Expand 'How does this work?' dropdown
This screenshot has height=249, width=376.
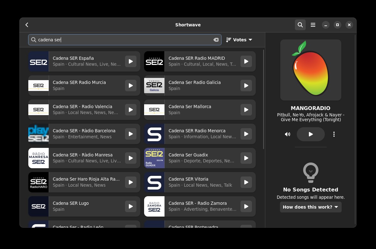(310, 207)
